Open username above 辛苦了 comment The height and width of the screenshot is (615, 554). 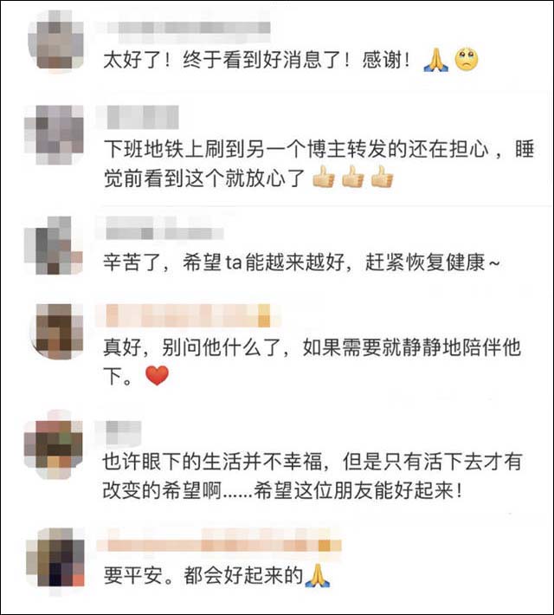pos(161,229)
